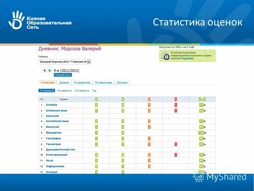Click the red grade 2 column header icon
Viewport: 254px width, 191px height.
[175, 99]
